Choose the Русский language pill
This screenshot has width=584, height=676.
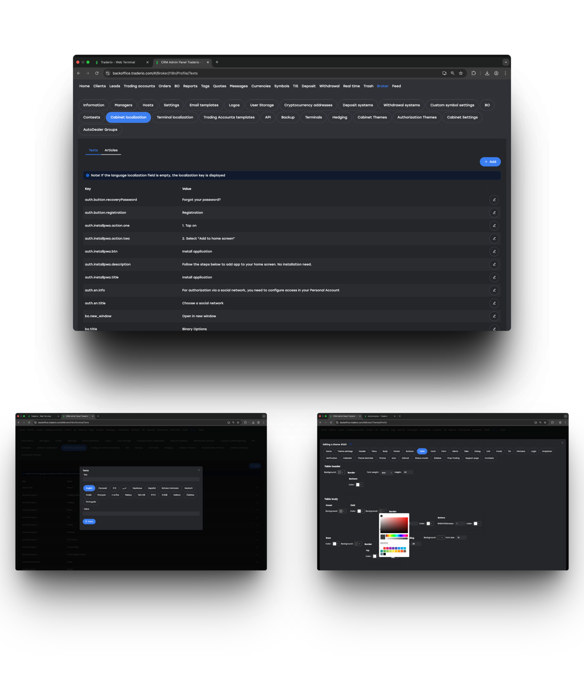103,488
